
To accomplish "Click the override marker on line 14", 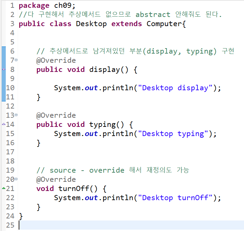I will coord(4,124).
